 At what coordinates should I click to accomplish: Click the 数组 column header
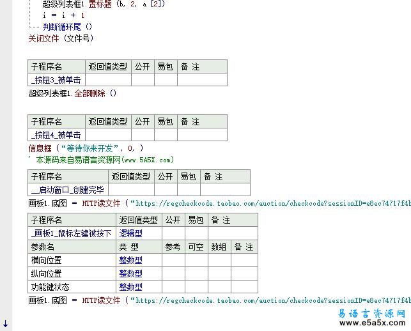click(x=219, y=247)
